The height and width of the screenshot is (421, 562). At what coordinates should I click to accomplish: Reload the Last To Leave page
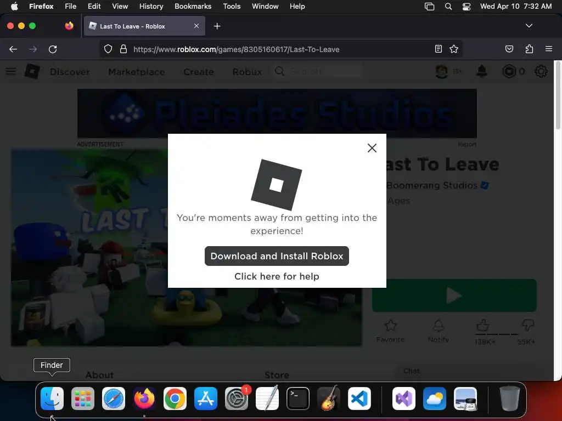[x=53, y=49]
